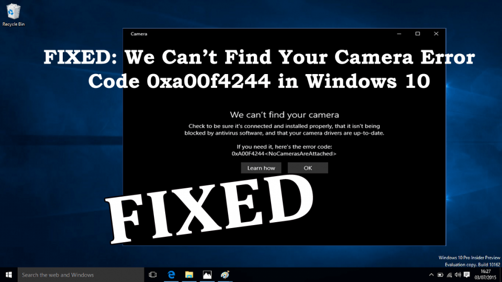
Task: Maximize the Camera window
Action: point(418,34)
